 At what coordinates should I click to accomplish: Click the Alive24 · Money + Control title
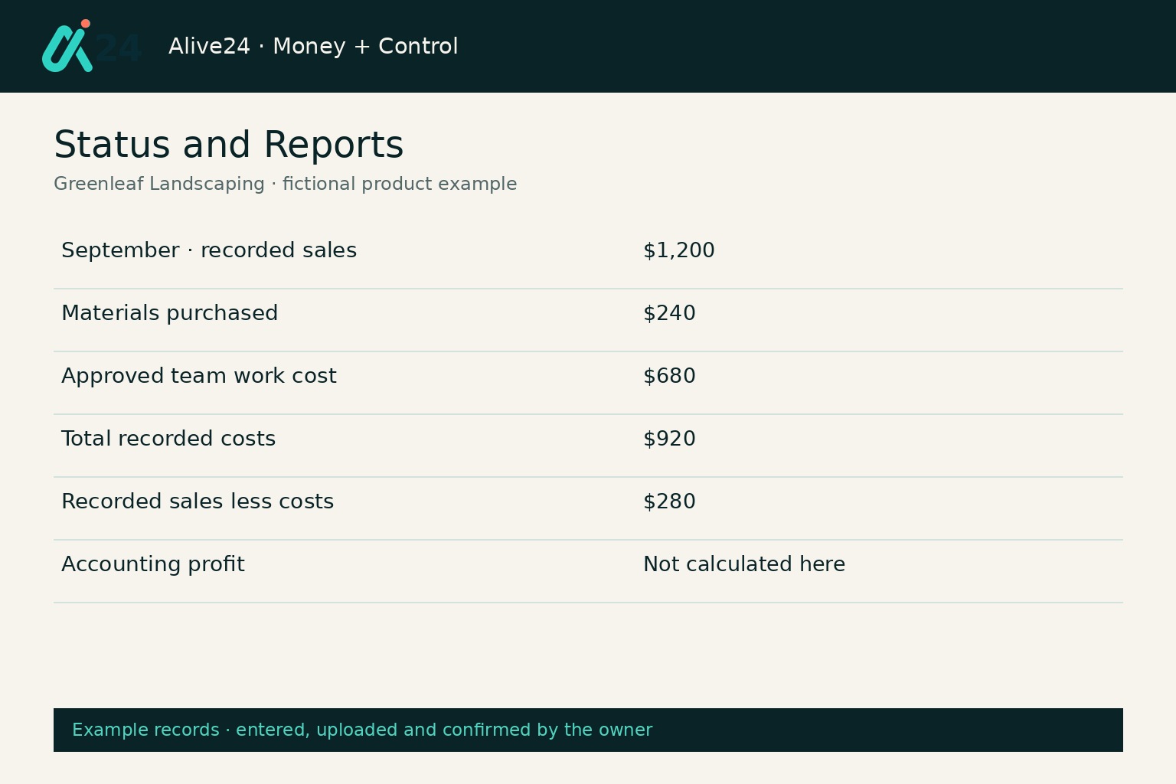point(313,46)
